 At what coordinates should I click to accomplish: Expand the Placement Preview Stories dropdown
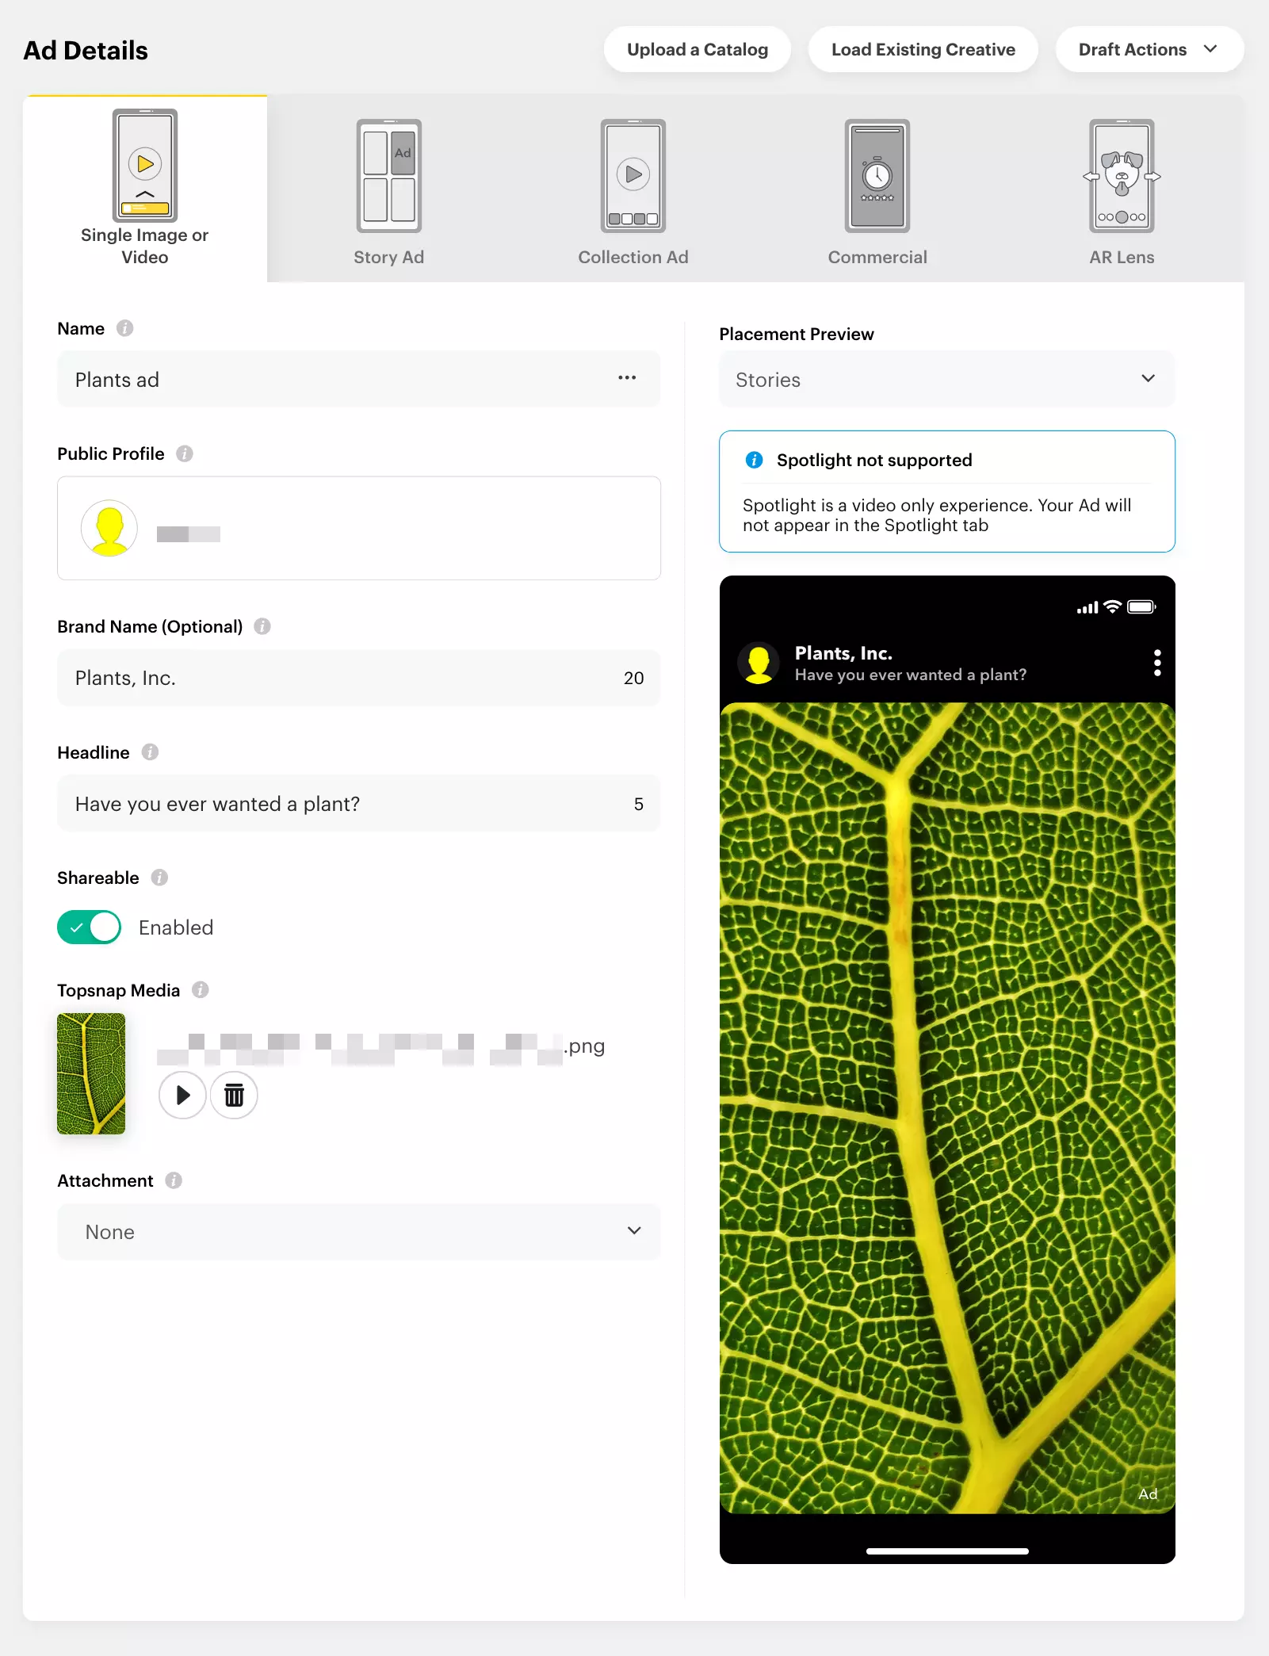(946, 379)
